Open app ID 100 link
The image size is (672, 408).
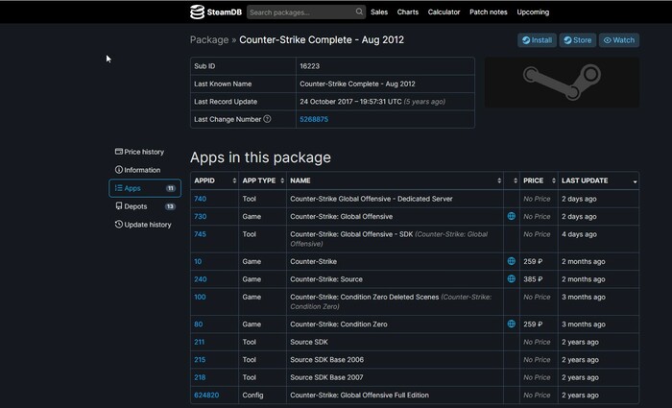[x=200, y=297]
